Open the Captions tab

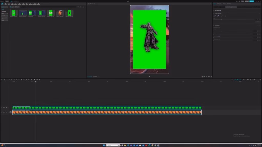[x=23, y=4]
